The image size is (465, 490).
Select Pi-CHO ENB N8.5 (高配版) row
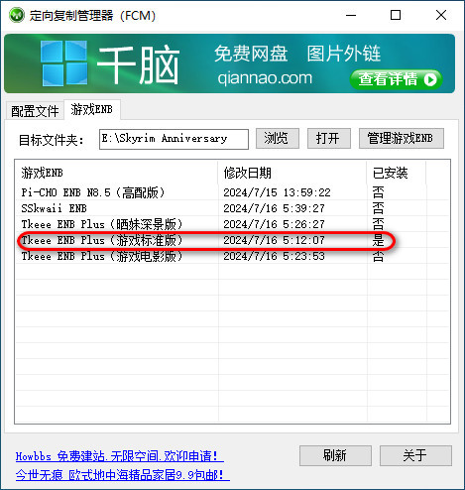click(233, 192)
